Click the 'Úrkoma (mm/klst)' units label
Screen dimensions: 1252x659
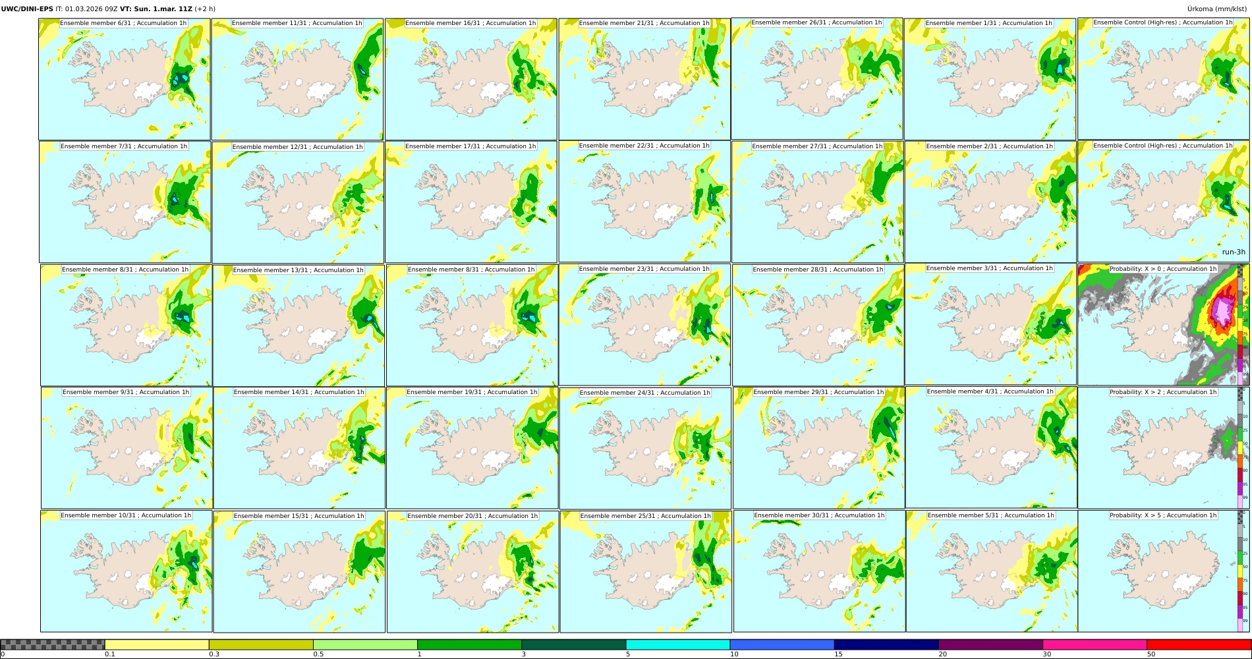(1218, 9)
